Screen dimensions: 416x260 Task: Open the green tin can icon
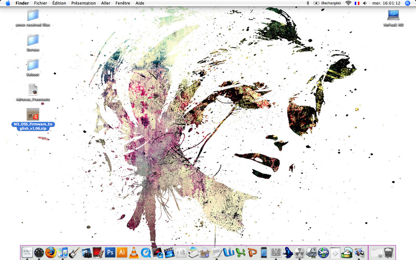point(347,252)
